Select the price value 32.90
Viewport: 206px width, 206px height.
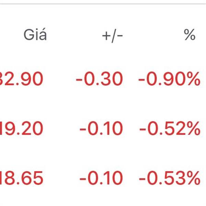21,79
